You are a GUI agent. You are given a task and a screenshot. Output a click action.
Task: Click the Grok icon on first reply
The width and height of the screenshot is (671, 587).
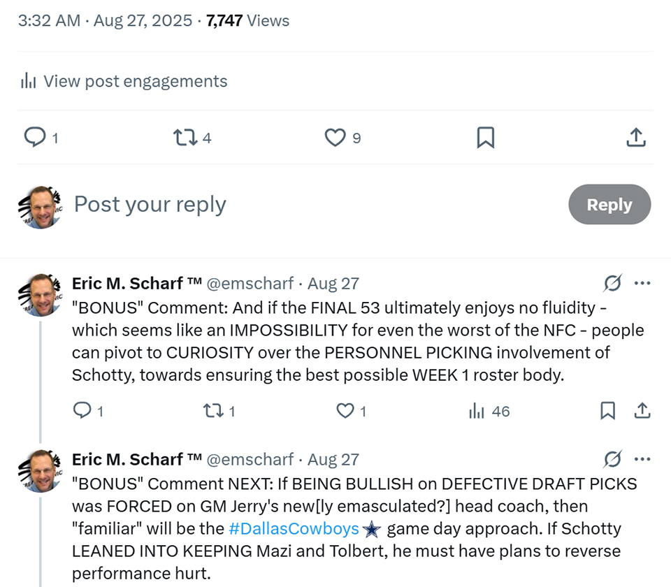pyautogui.click(x=612, y=283)
